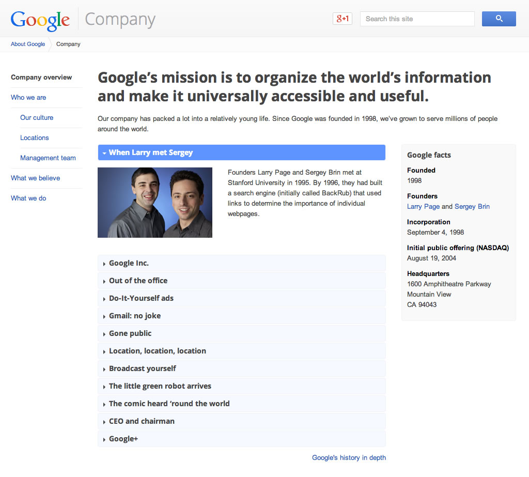Open the Larry Page founder link

[423, 207]
